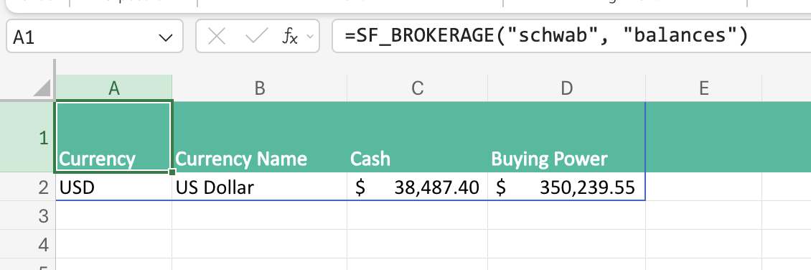Click the cash value 38,487.40 cell
811x270 pixels.
pyautogui.click(x=418, y=187)
